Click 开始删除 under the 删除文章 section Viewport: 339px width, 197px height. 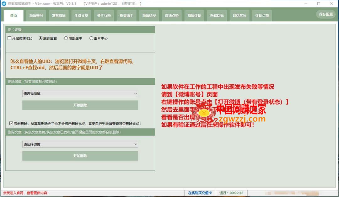80,156
